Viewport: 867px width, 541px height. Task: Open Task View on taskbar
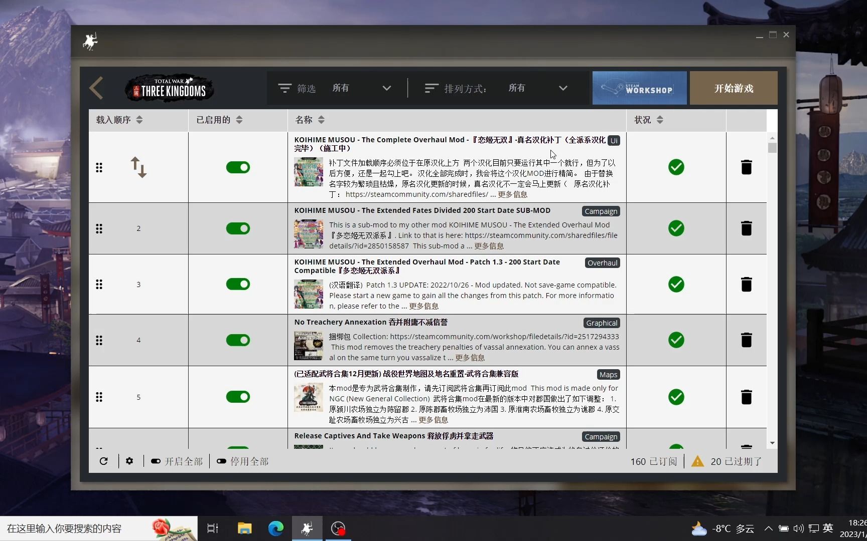(x=213, y=528)
